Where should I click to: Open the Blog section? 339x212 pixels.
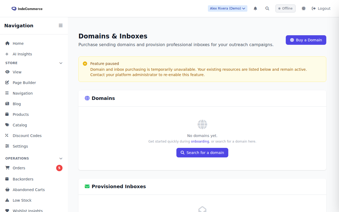point(34,104)
